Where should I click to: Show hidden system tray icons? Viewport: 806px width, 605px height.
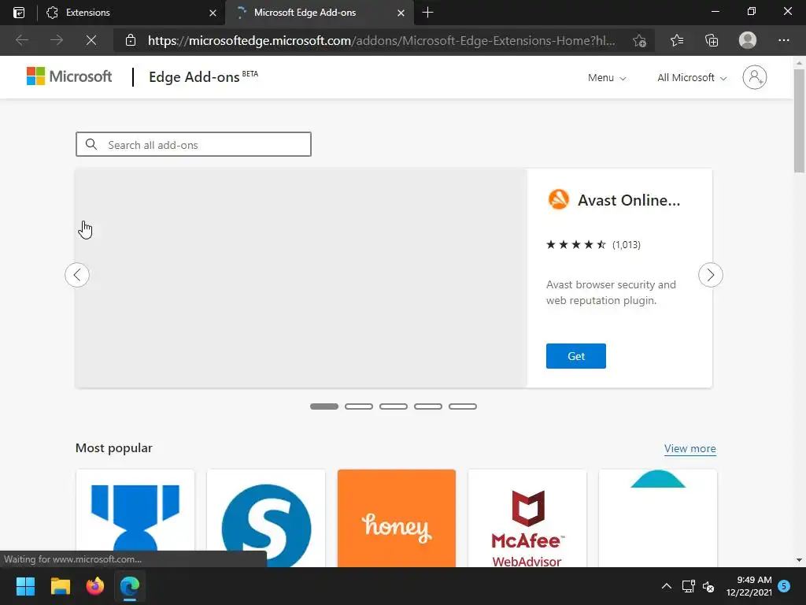pyautogui.click(x=666, y=586)
